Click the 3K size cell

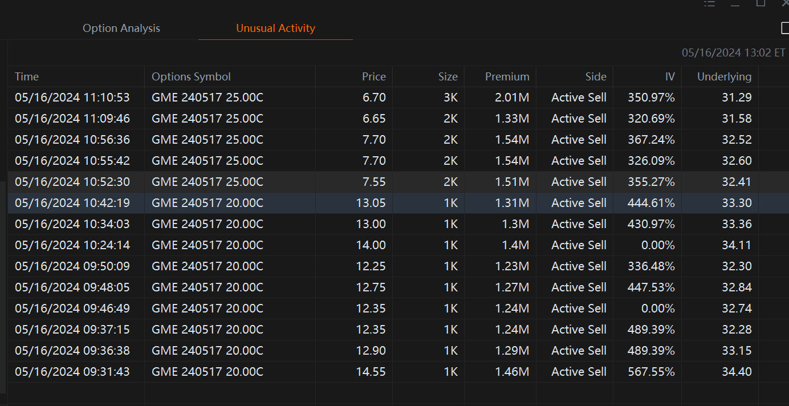click(x=450, y=98)
